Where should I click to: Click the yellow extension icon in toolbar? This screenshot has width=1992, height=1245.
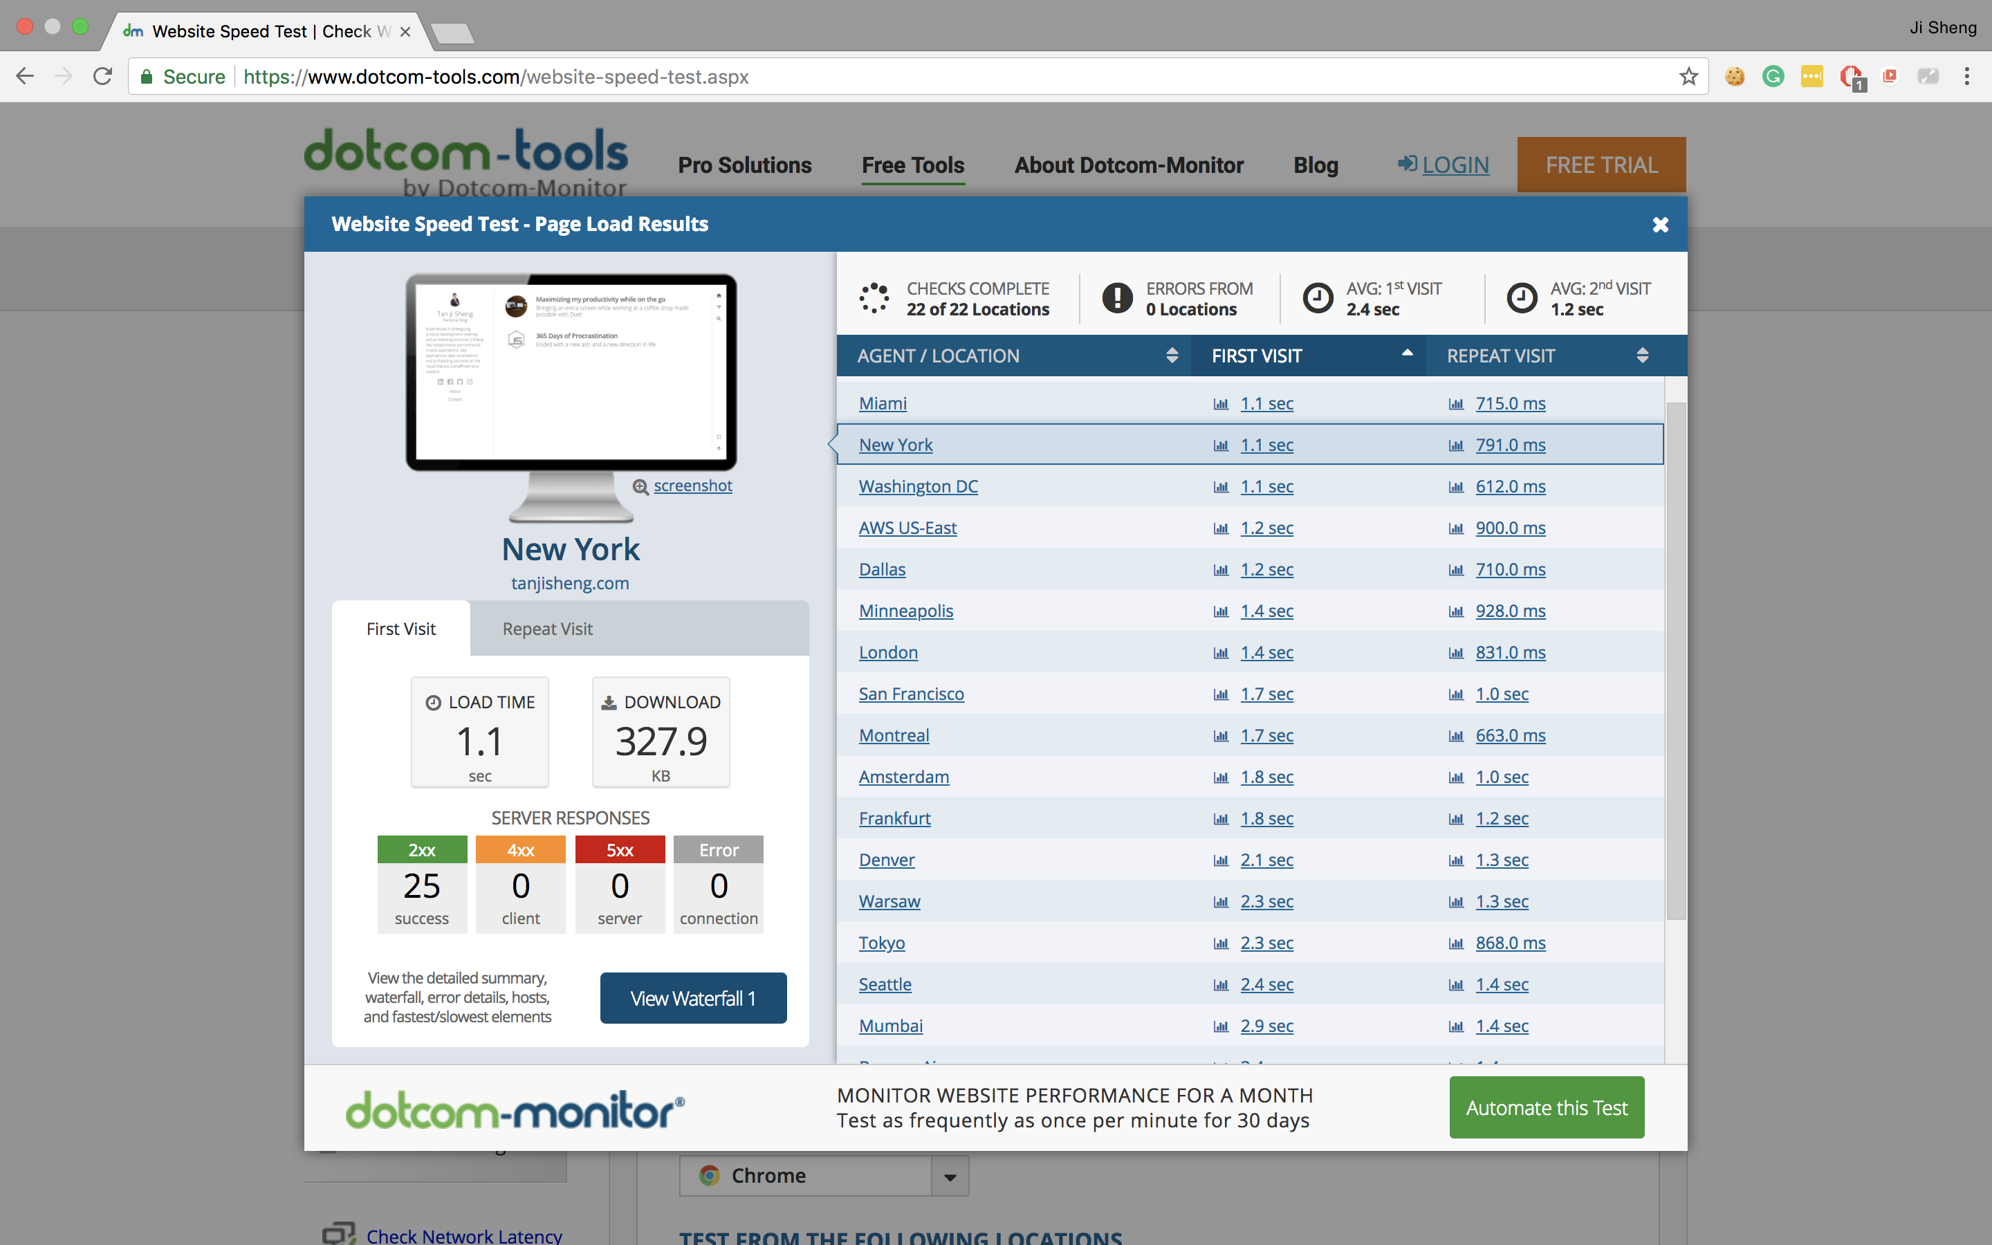(1811, 77)
